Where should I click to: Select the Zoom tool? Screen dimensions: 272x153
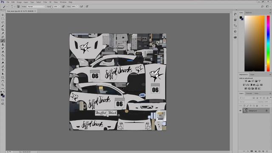coord(3,85)
